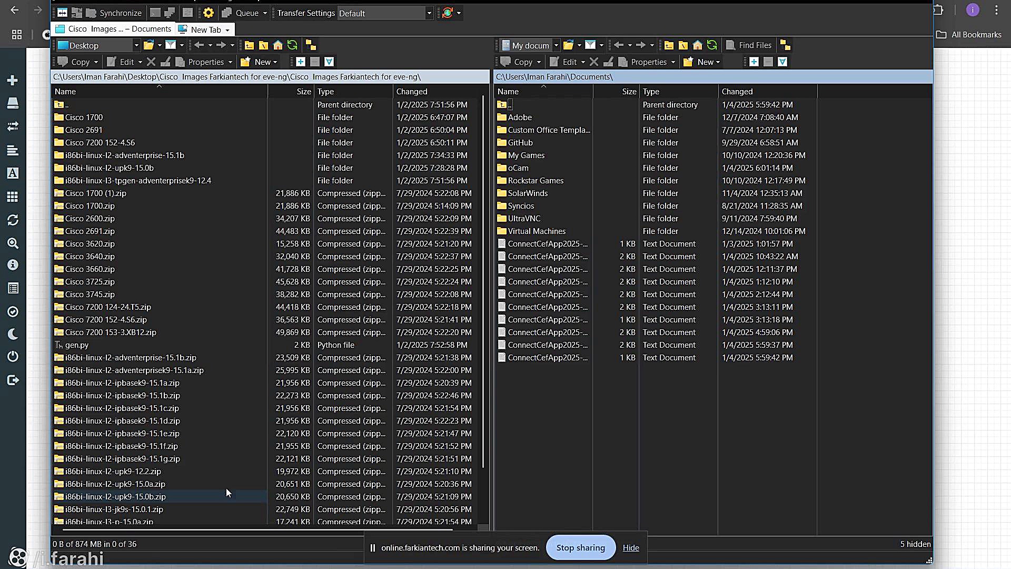Go to home directory in left panel

(277, 45)
